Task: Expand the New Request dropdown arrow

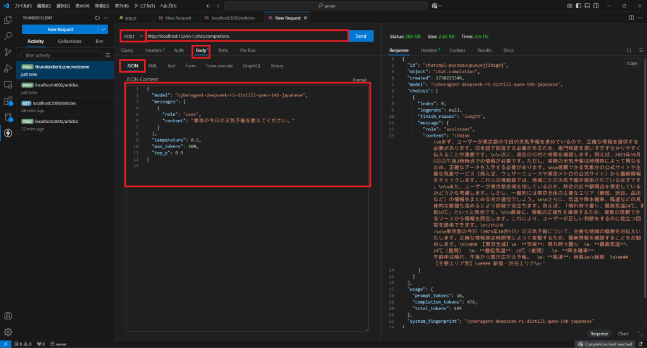Action: point(104,30)
